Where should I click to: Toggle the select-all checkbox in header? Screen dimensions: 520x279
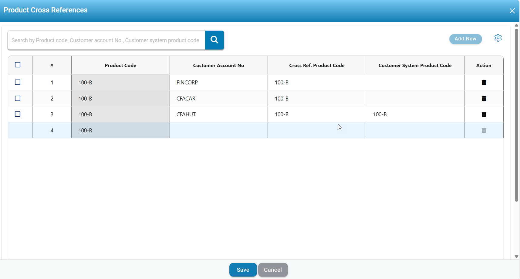pyautogui.click(x=18, y=65)
